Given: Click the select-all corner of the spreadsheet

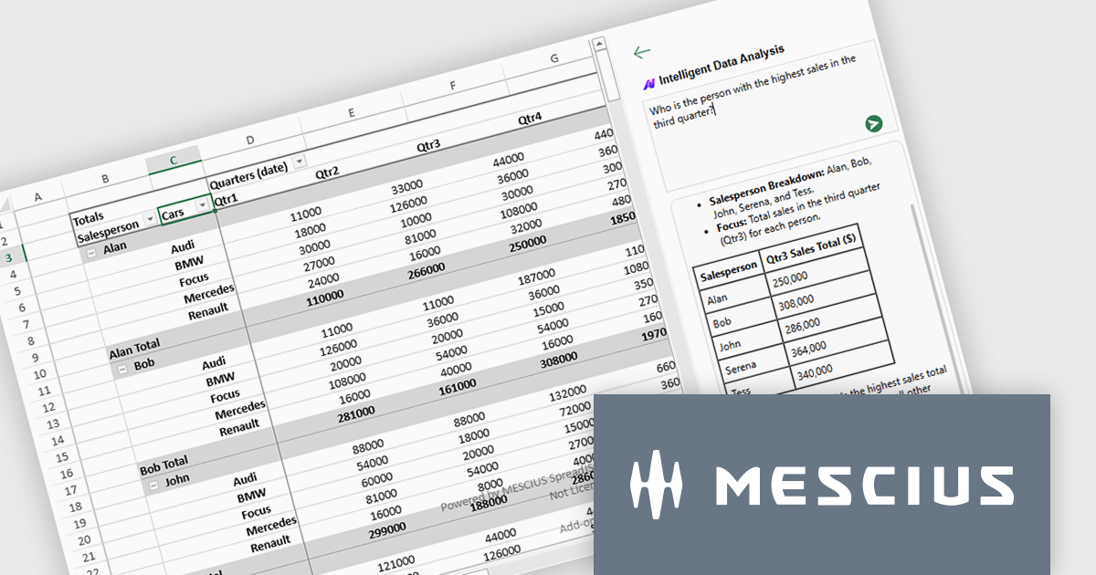Looking at the screenshot, I should pos(5,206).
